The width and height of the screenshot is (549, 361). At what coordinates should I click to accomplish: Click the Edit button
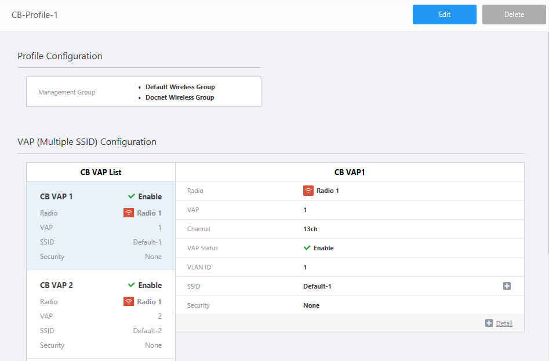pos(444,14)
